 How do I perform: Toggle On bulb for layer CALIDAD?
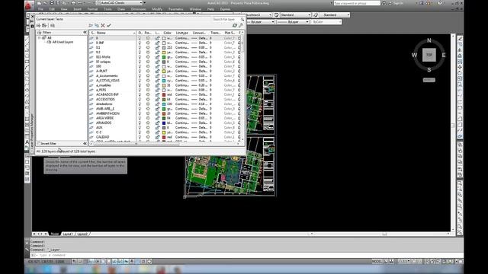140,137
